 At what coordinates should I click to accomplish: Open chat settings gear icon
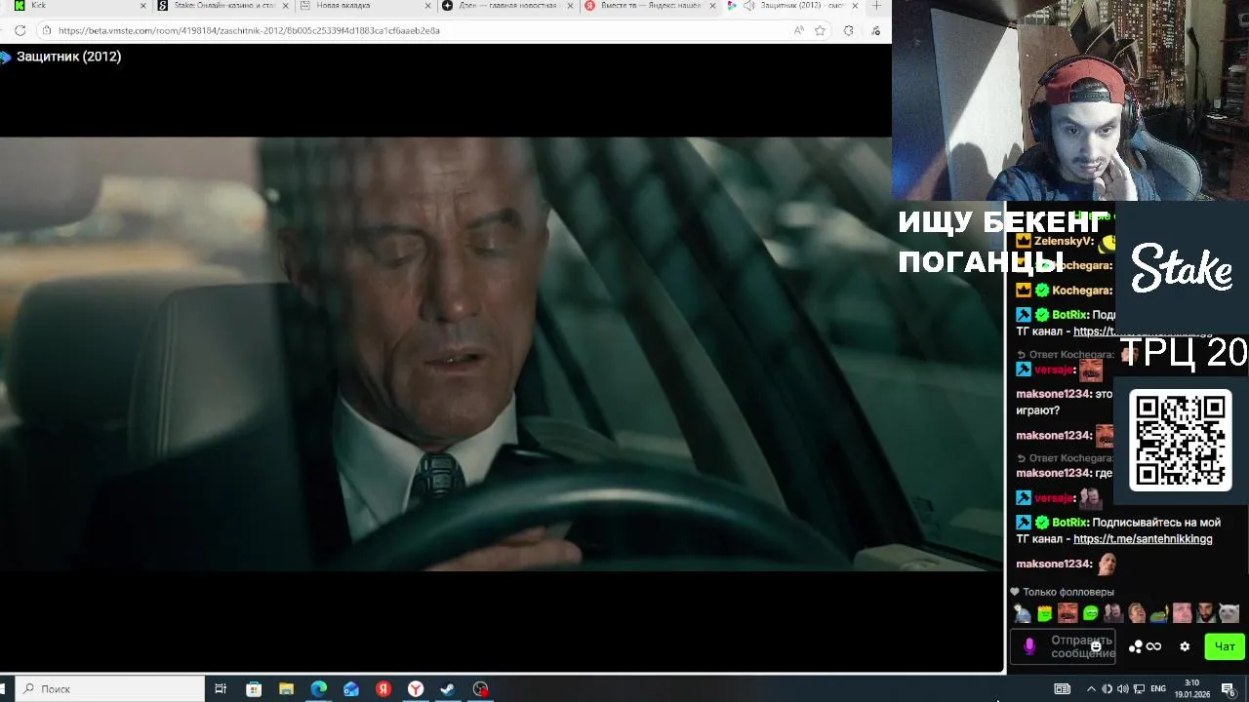[x=1185, y=646]
